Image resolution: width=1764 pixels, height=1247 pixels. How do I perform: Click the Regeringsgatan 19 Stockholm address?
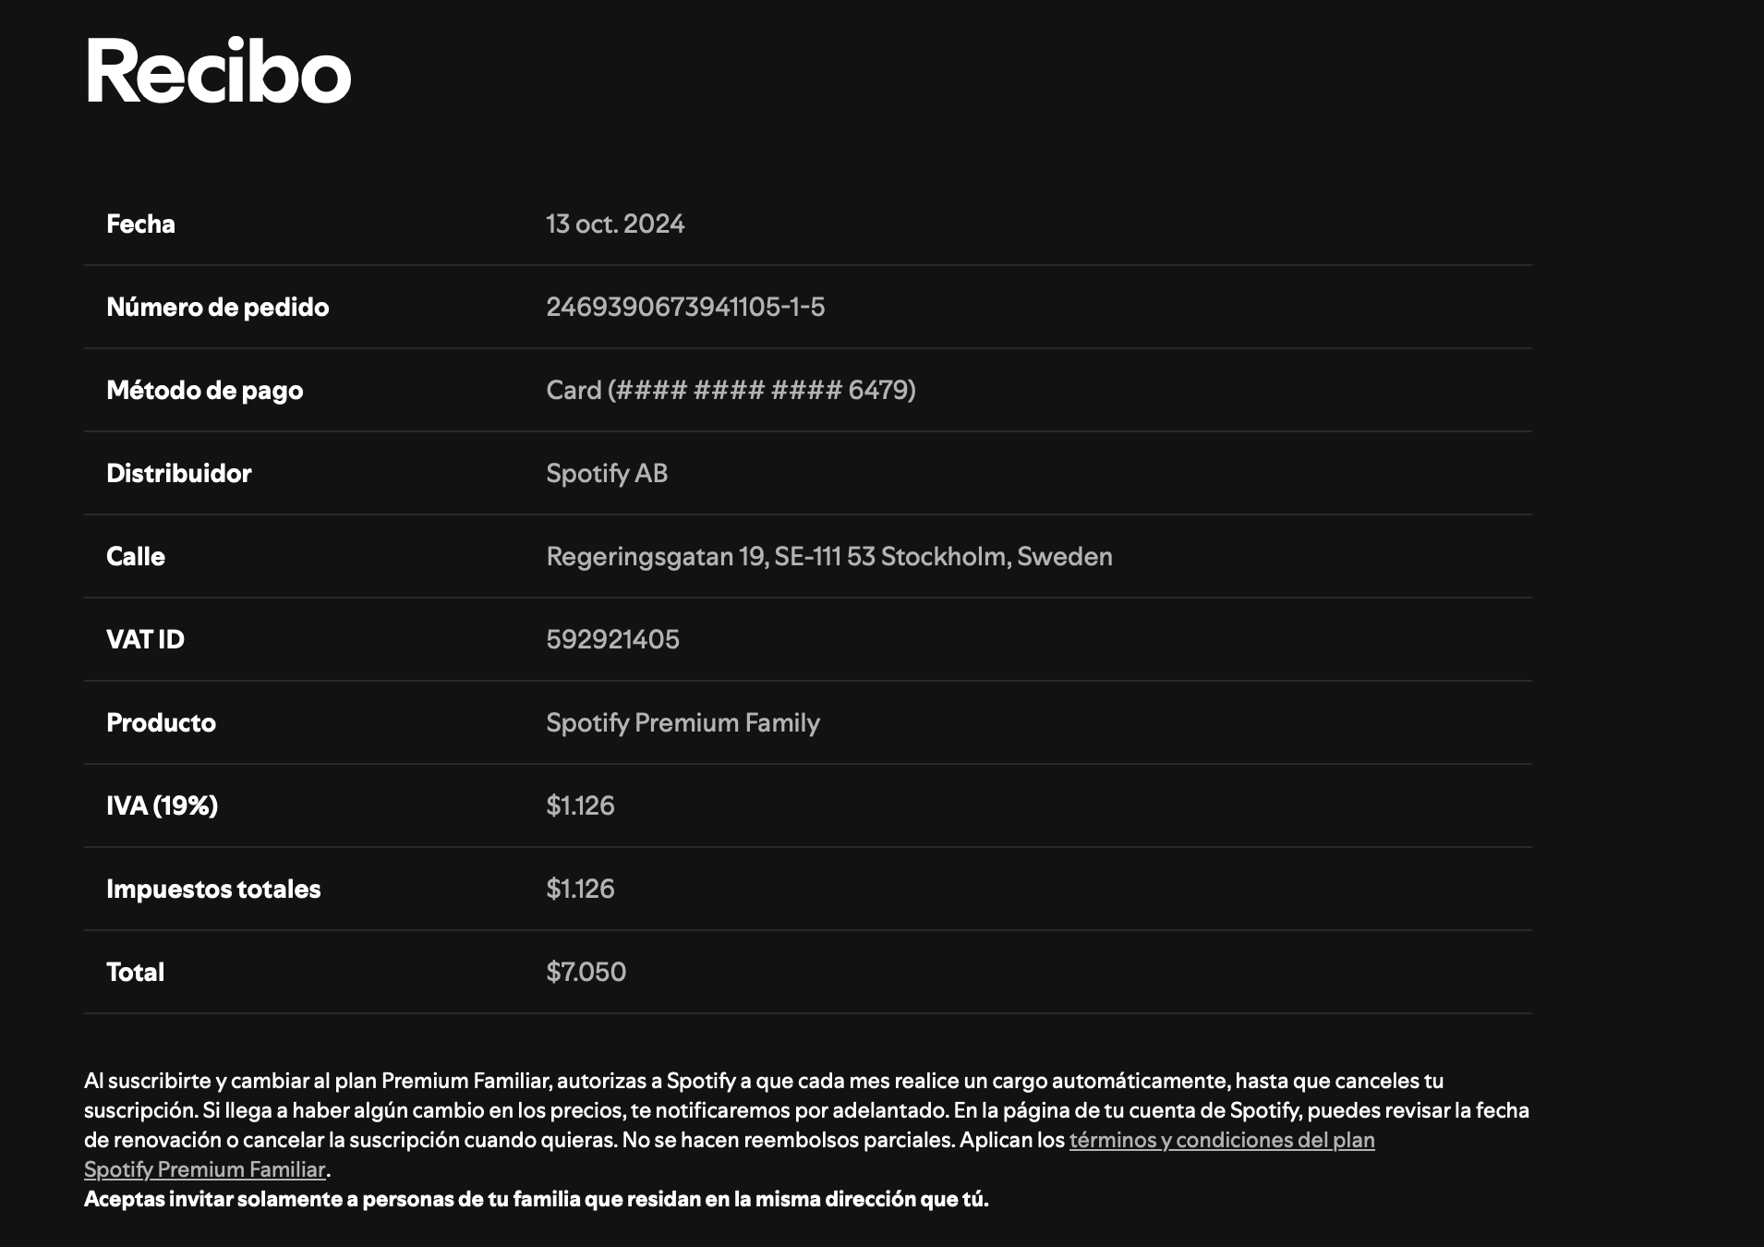tap(828, 556)
